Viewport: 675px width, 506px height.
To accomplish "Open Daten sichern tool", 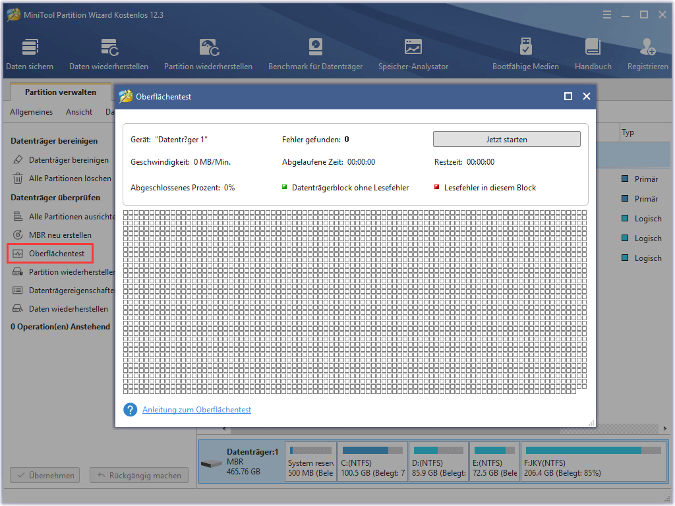I will [x=30, y=54].
